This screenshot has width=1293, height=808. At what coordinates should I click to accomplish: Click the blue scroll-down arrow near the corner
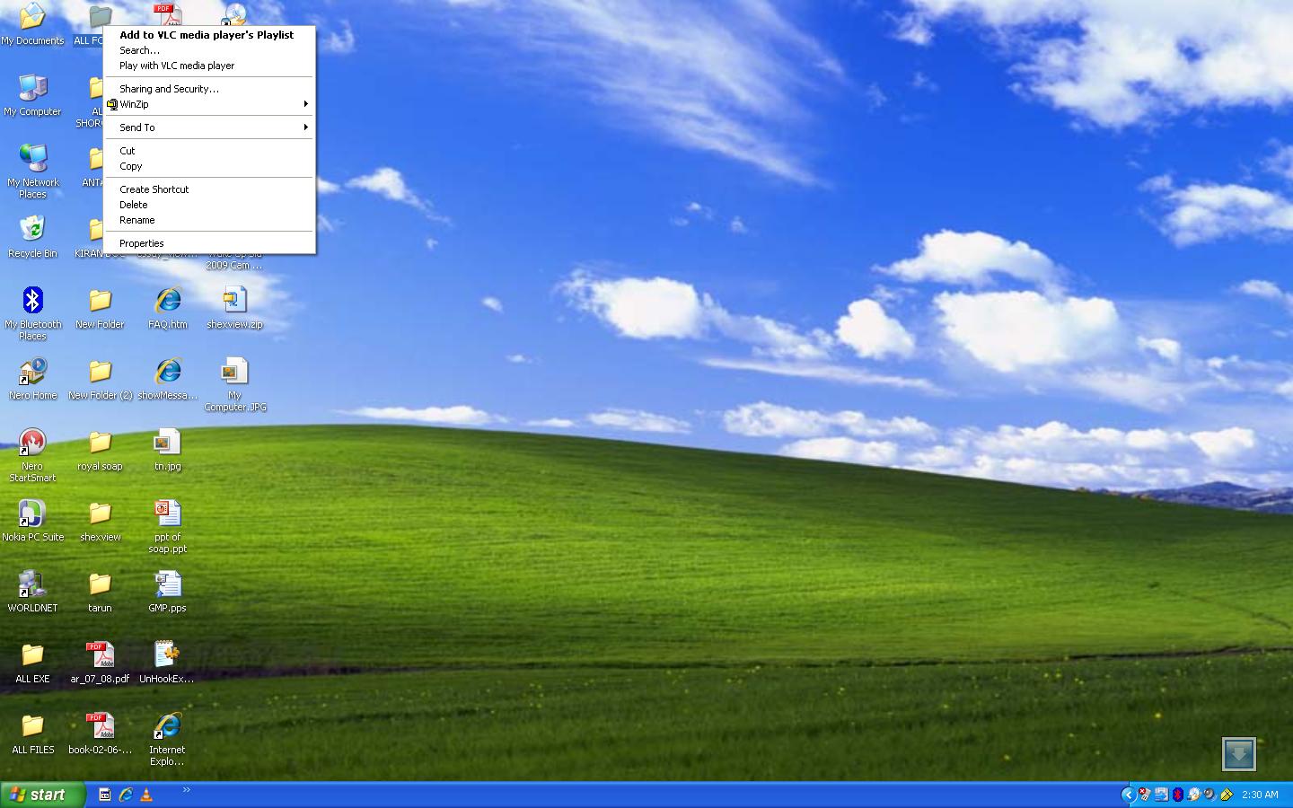pyautogui.click(x=1239, y=755)
